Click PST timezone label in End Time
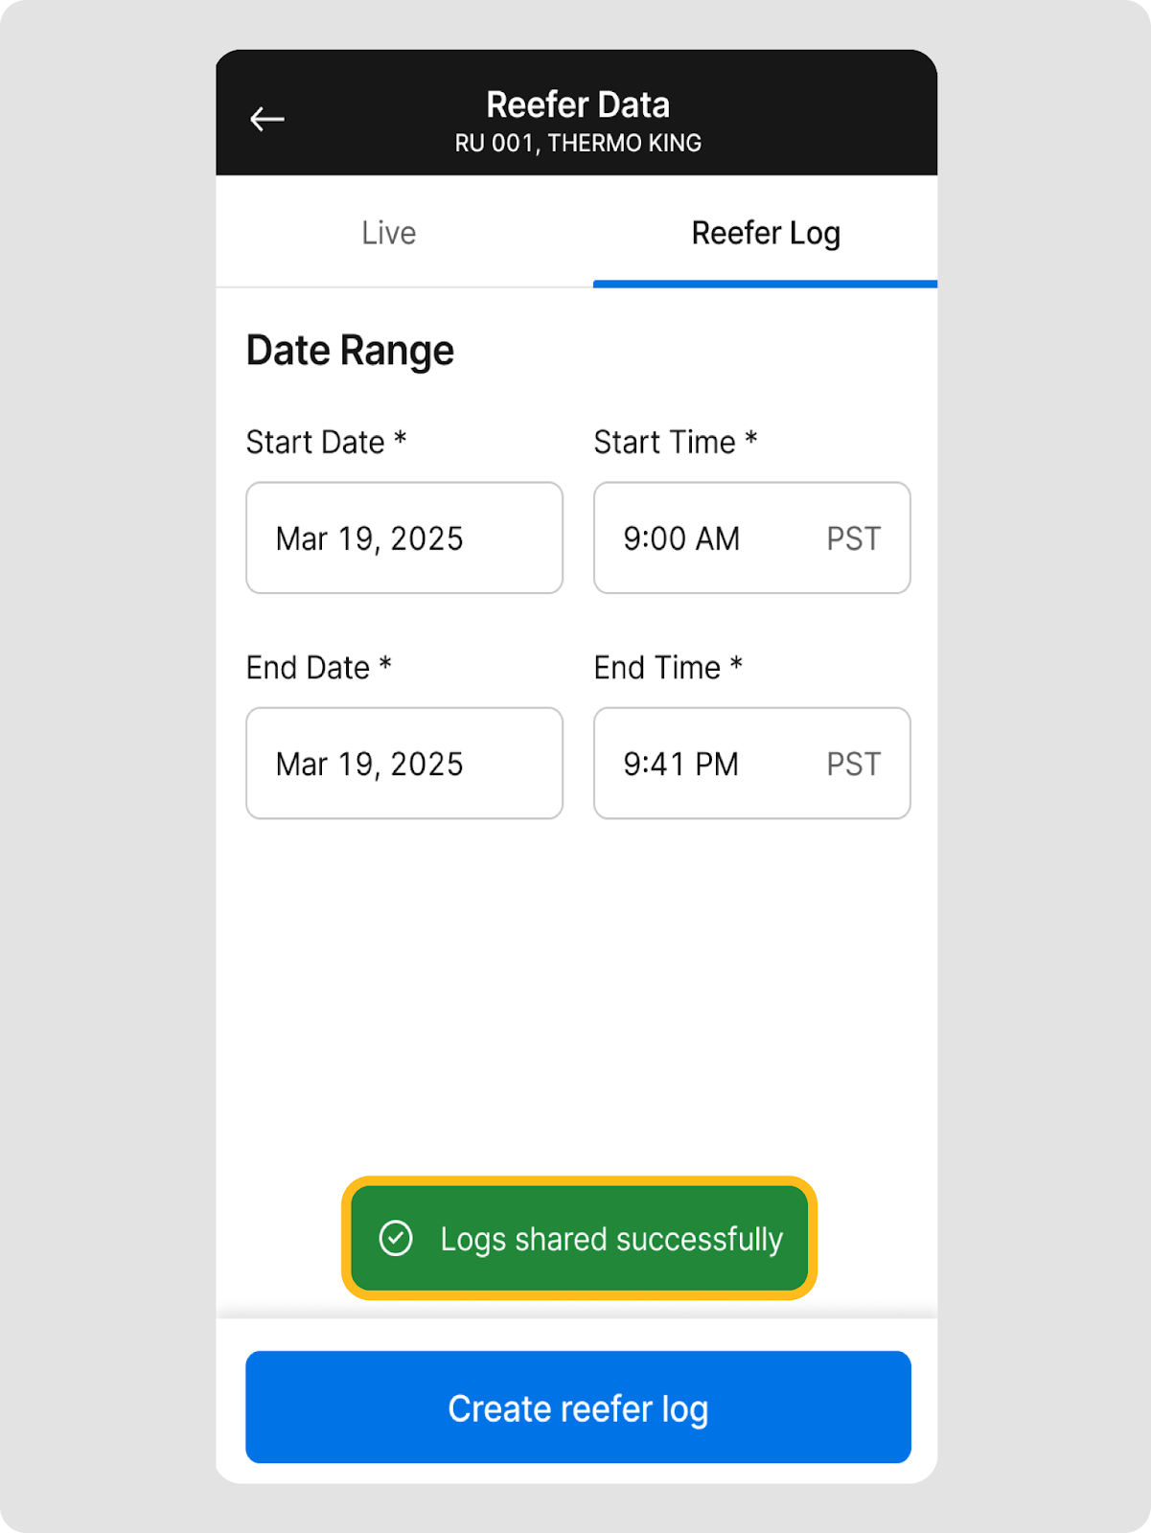The height and width of the screenshot is (1533, 1151). pyautogui.click(x=853, y=765)
